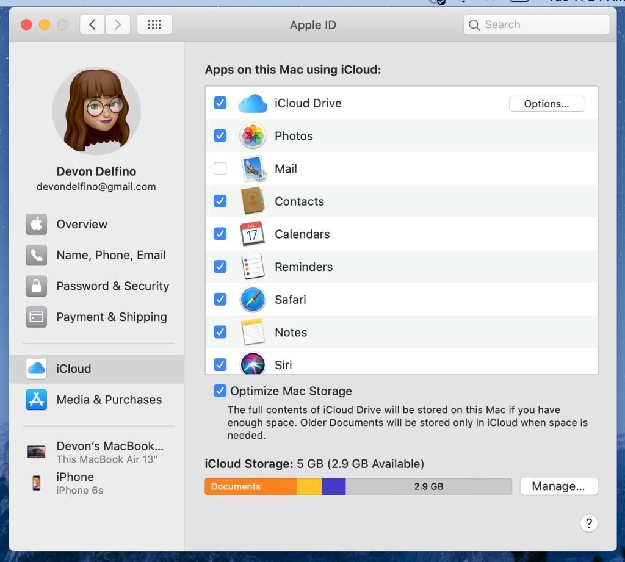Click the iCloud sidebar cloud icon
The width and height of the screenshot is (625, 562).
coord(36,369)
